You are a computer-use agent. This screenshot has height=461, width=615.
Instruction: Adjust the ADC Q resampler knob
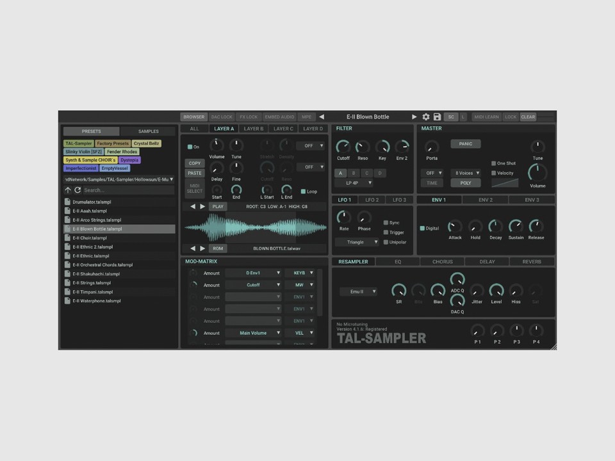(x=457, y=280)
